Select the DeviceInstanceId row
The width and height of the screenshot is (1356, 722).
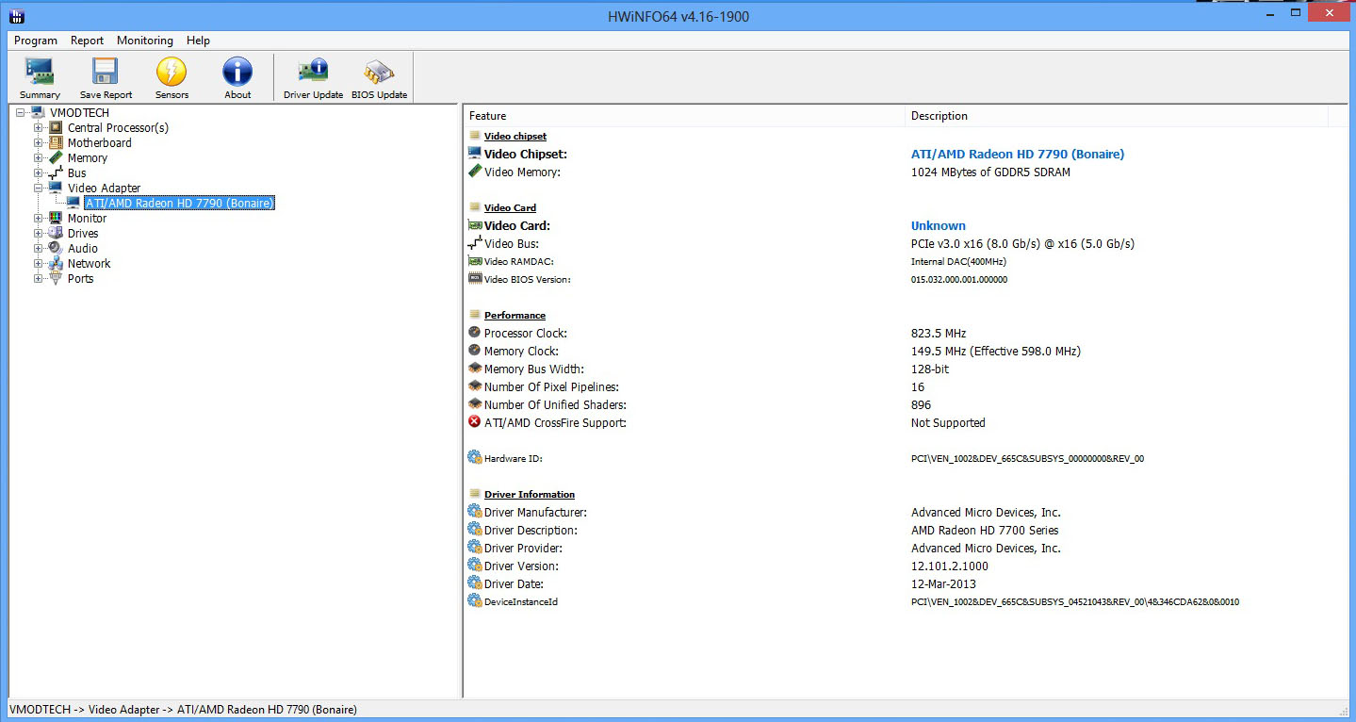(905, 601)
